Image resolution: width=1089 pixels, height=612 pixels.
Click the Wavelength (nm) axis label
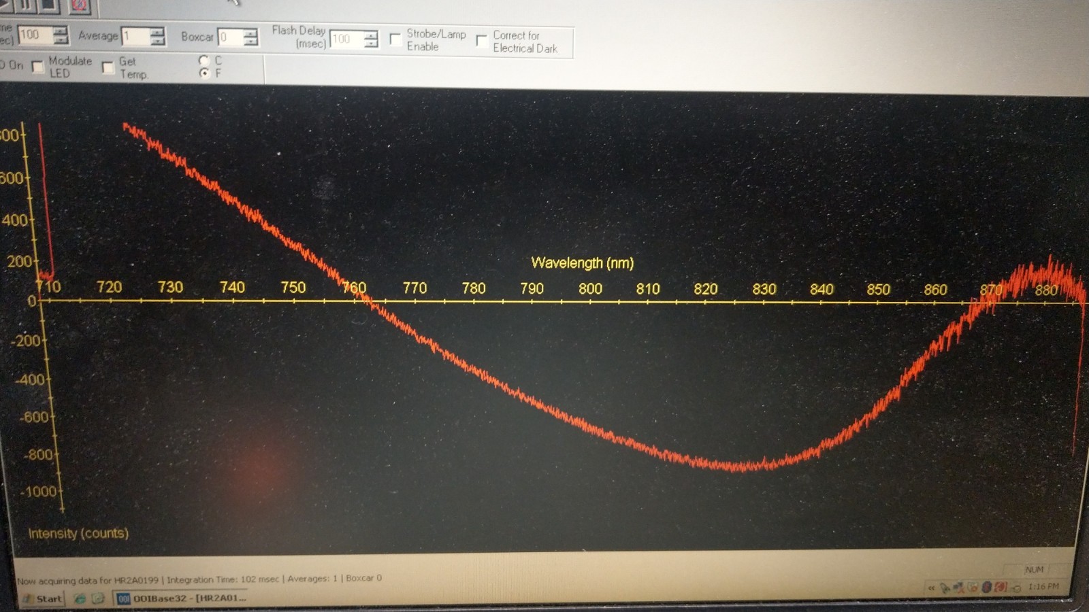tap(583, 262)
